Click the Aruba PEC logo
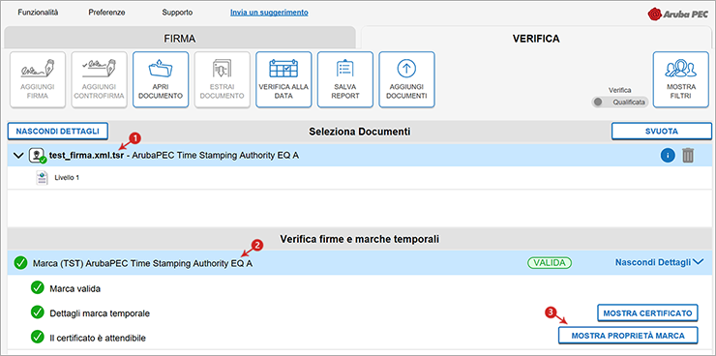716x356 pixels. pos(677,15)
